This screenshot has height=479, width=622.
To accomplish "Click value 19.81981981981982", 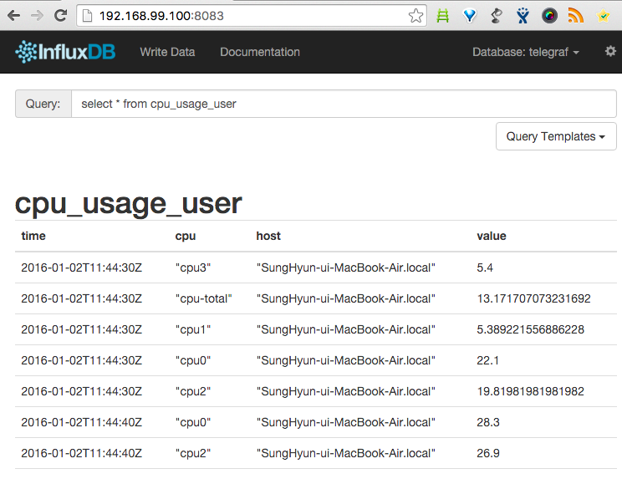I will pos(530,391).
